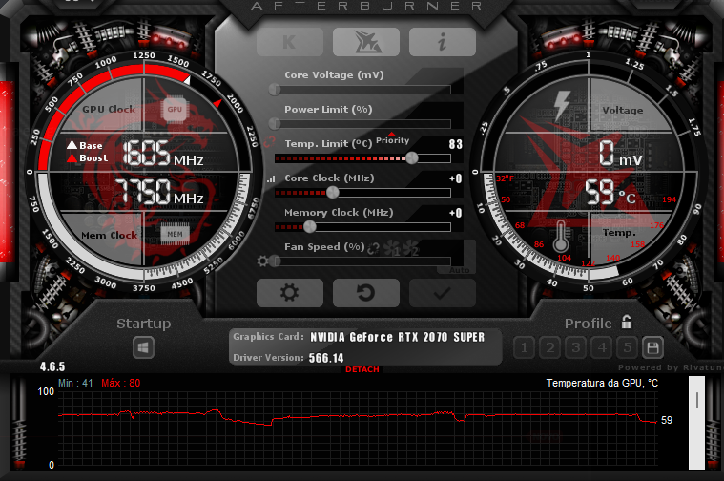Click the Core Voltage slider handle
Viewport: 724px width, 481px height.
pos(275,89)
